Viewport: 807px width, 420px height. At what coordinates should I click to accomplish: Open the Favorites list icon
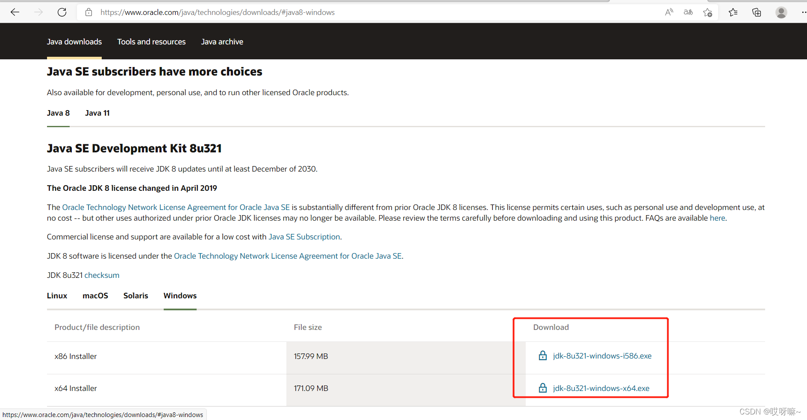tap(733, 12)
